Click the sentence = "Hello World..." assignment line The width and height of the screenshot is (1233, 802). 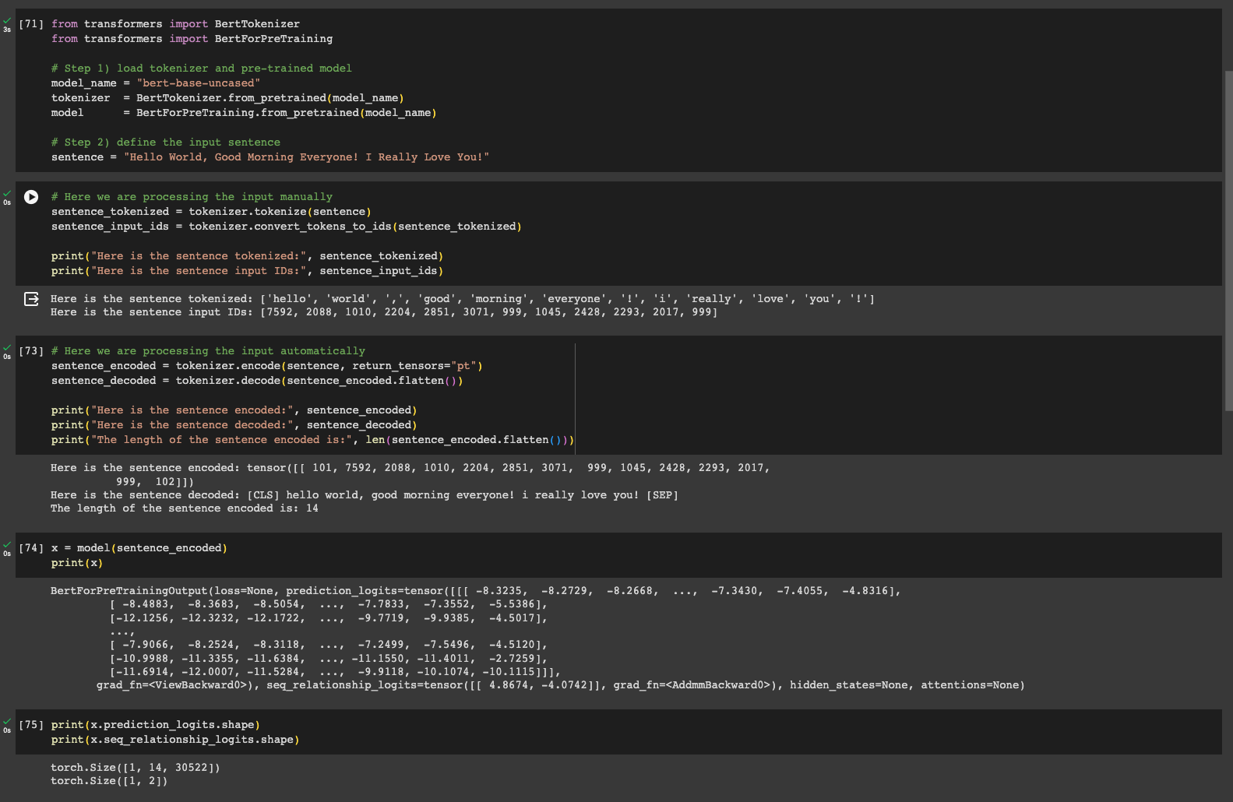[x=270, y=157]
